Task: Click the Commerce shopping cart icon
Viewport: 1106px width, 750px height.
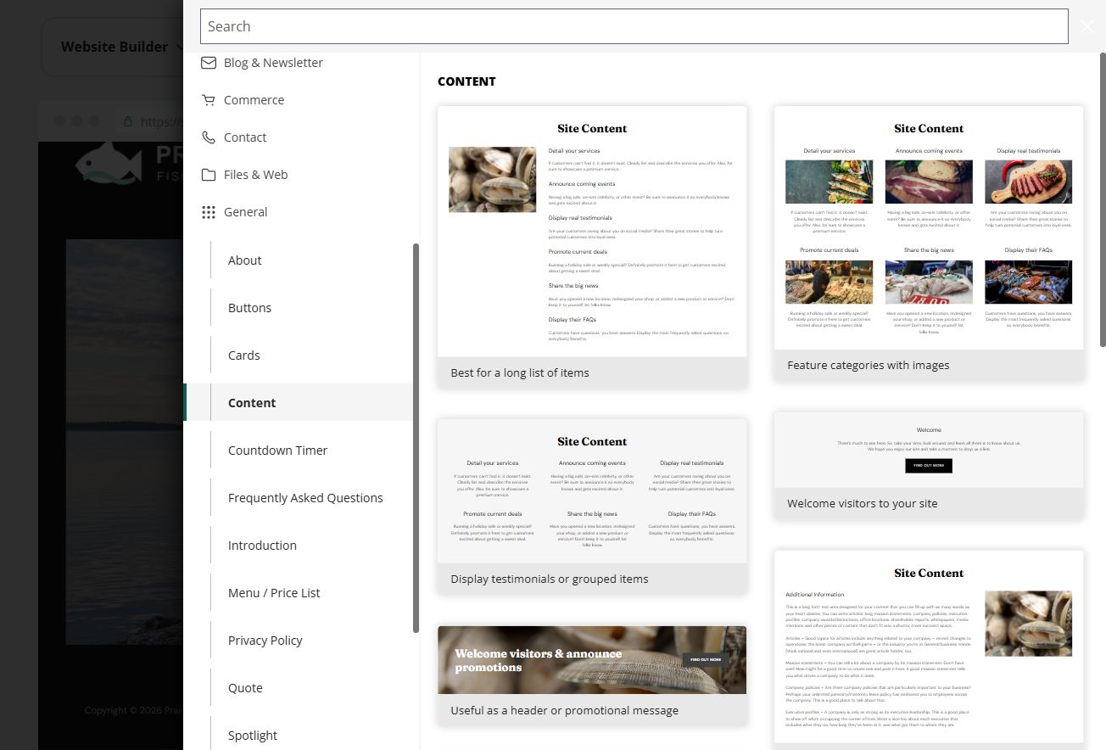Action: pos(208,100)
